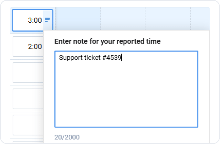
Task: Click the empty space at the note box's bottom
Action: (126, 116)
